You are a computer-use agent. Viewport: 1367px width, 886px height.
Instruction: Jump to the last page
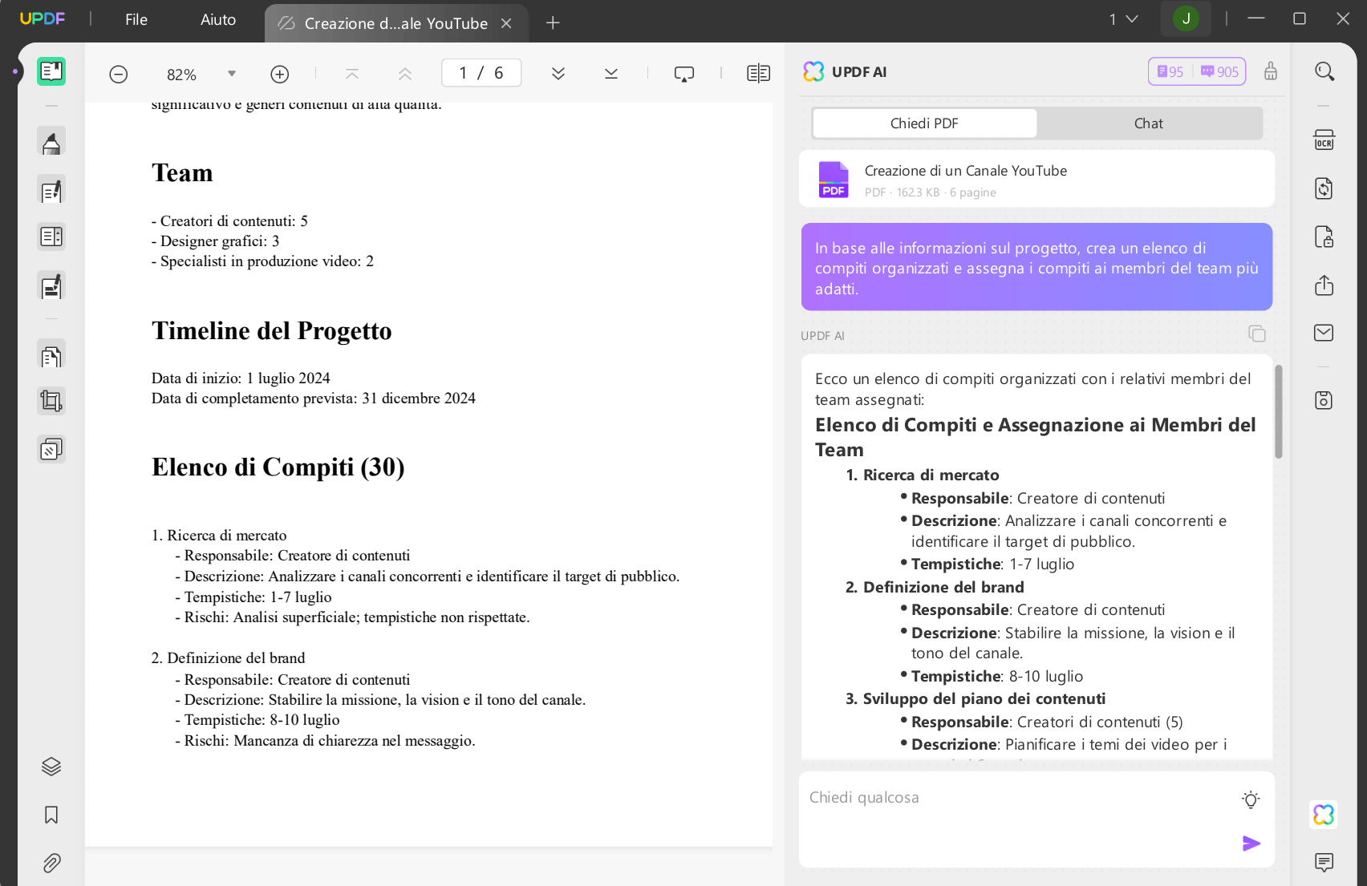pyautogui.click(x=611, y=74)
